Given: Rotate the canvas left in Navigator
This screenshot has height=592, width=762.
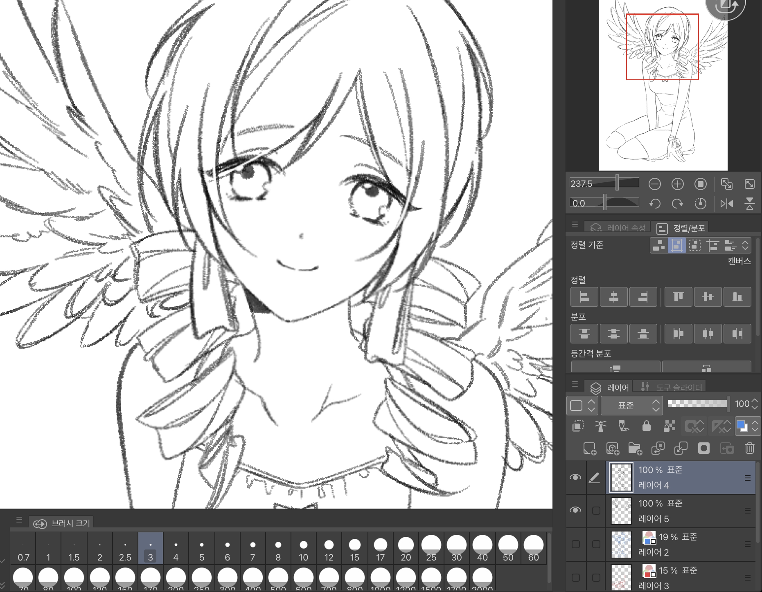Looking at the screenshot, I should 655,204.
